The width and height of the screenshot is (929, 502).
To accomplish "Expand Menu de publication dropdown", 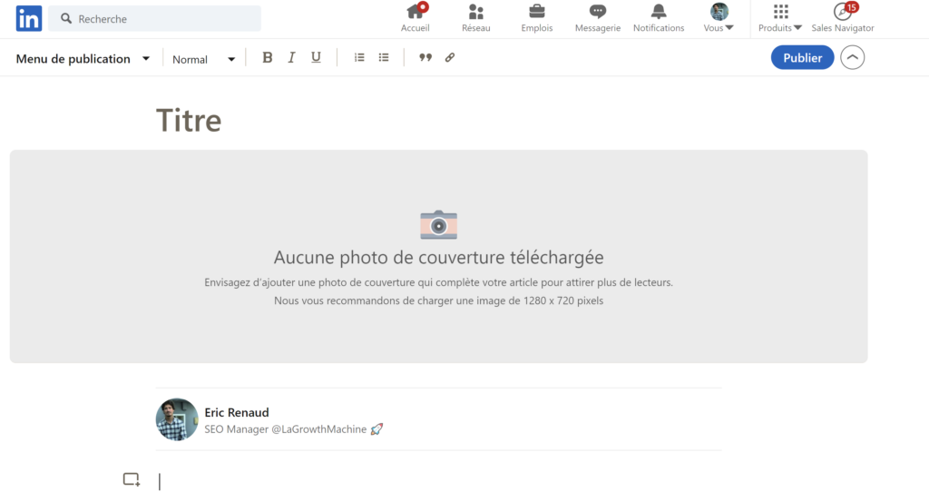I will [x=83, y=59].
